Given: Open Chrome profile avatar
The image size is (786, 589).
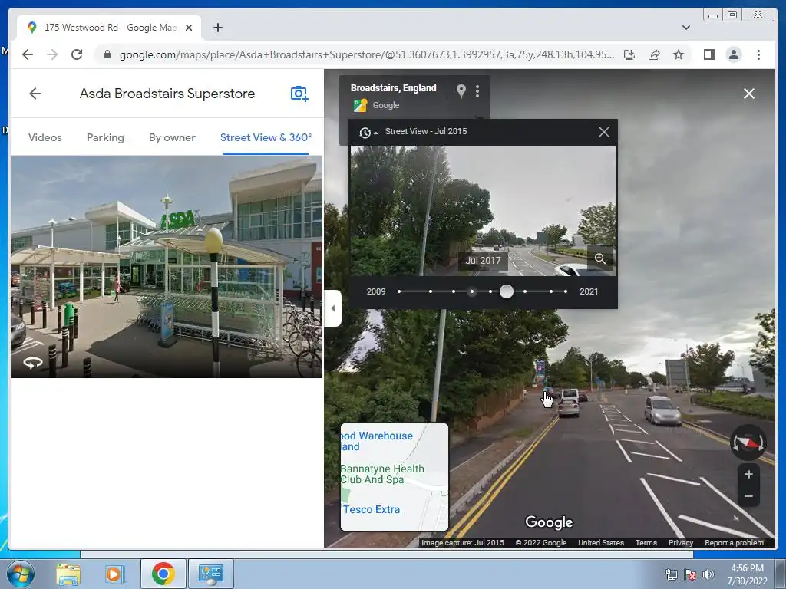Looking at the screenshot, I should click(733, 54).
